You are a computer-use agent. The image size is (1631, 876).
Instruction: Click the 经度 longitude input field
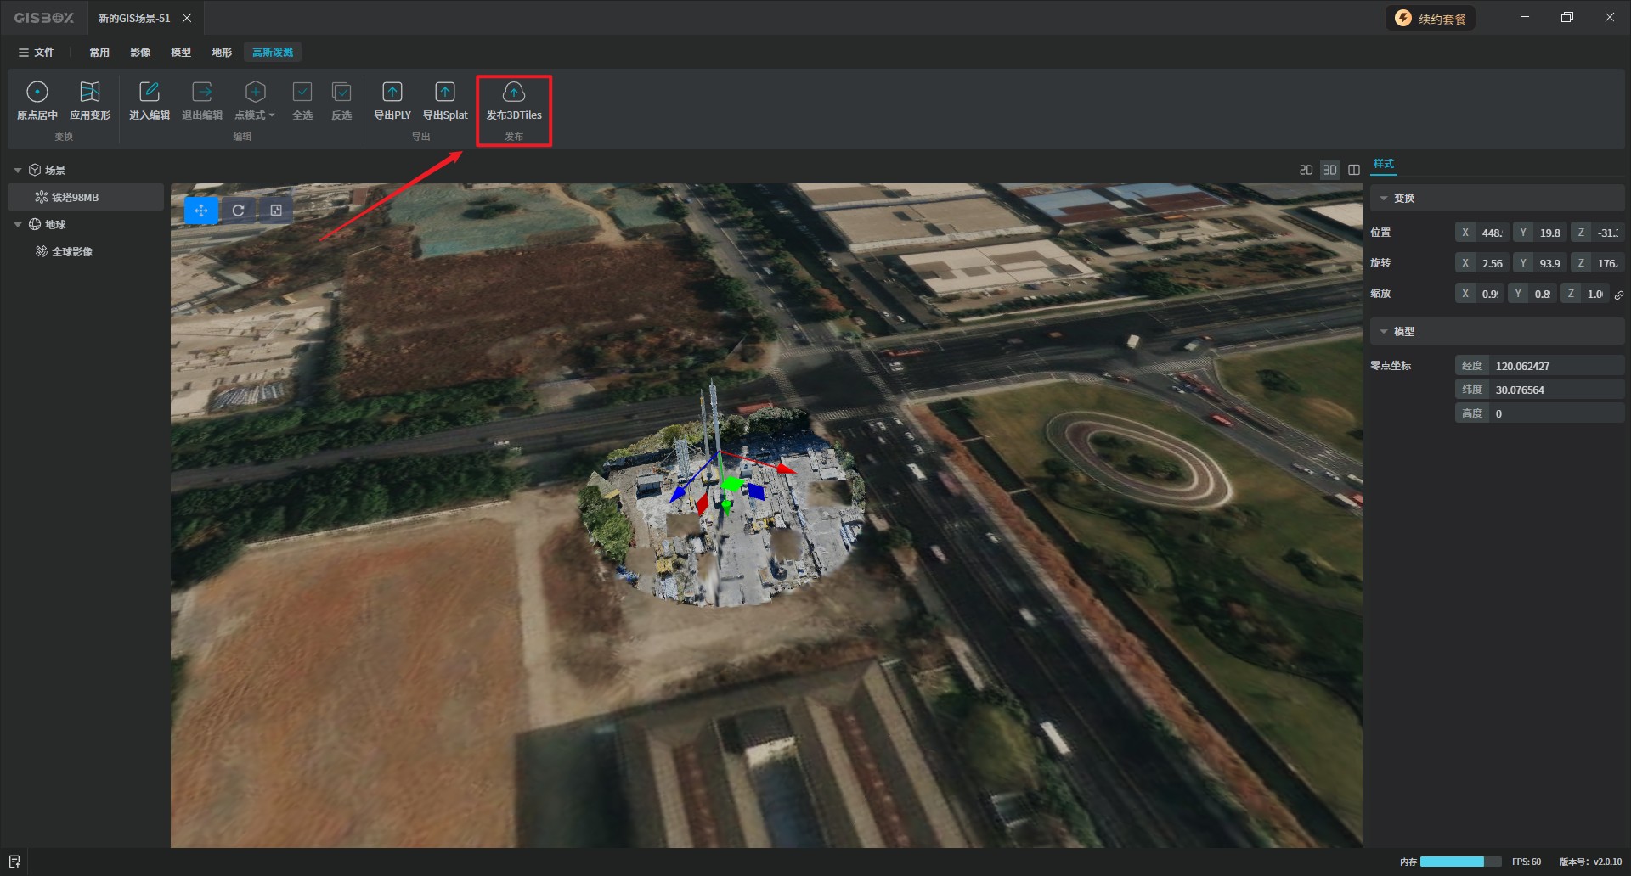coord(1555,366)
